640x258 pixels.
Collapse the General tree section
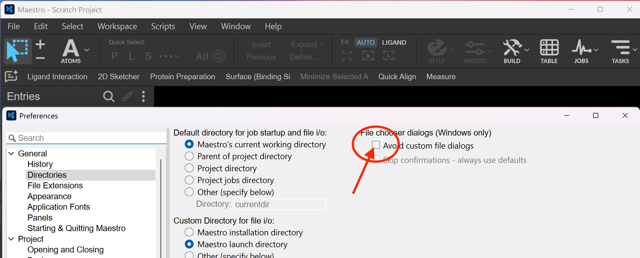tap(11, 153)
